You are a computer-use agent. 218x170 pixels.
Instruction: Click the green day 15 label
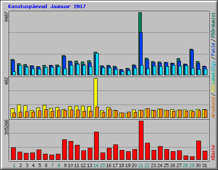pyautogui.click(x=102, y=165)
